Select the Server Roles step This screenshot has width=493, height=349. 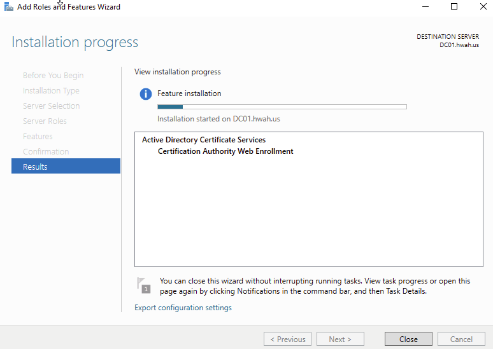pos(45,121)
